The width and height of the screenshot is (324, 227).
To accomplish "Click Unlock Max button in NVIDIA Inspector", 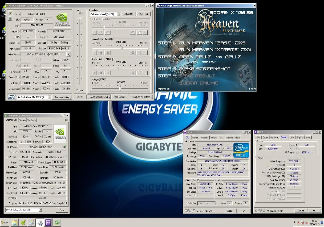I will click(x=144, y=14).
